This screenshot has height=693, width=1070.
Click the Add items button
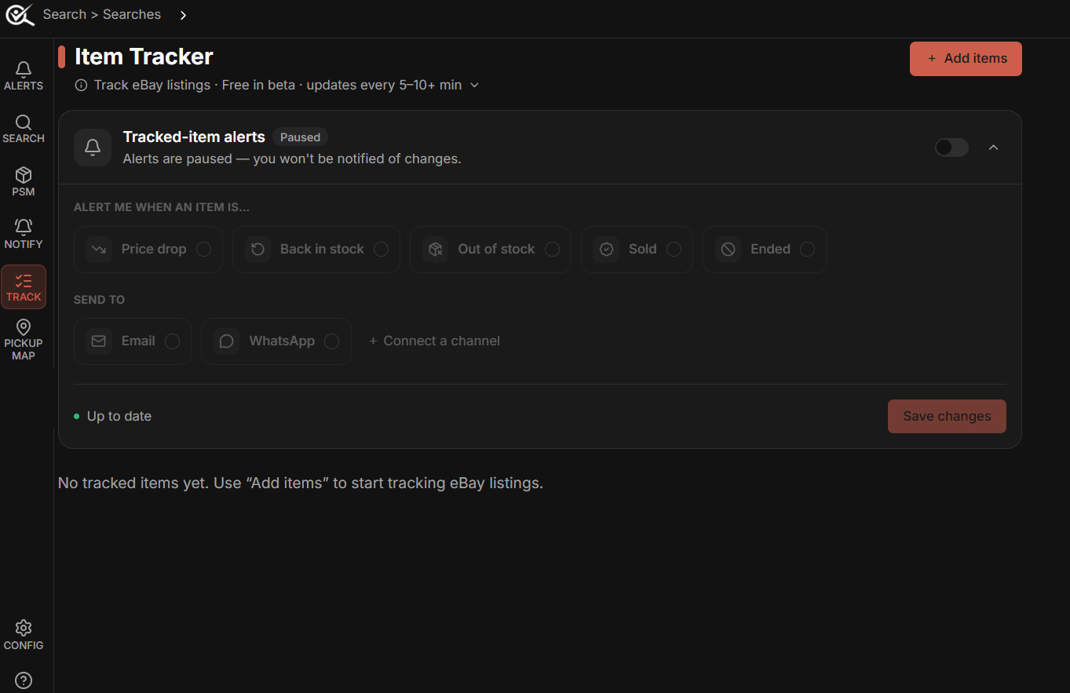pos(966,59)
